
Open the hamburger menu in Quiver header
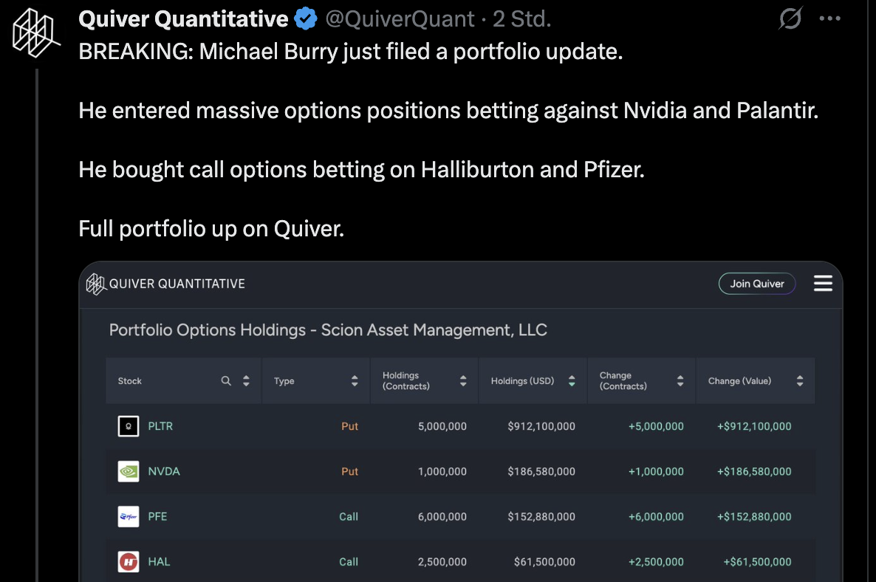(x=823, y=284)
